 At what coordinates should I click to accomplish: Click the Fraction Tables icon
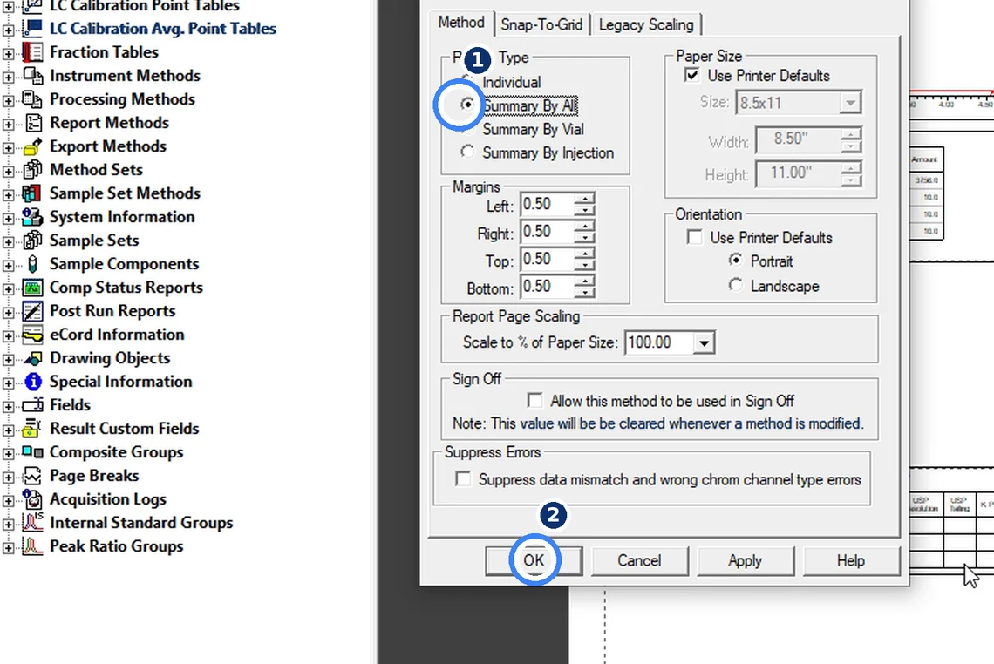[x=32, y=52]
